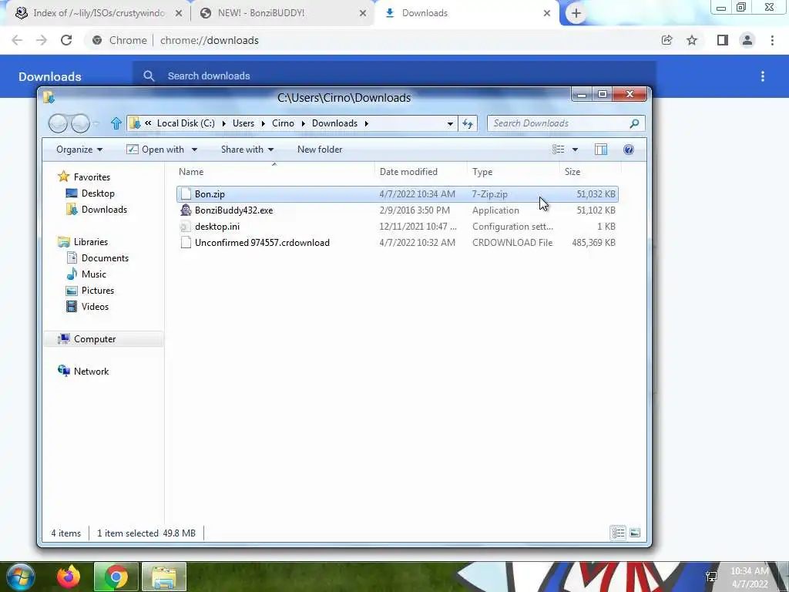Viewport: 789px width, 592px height.
Task: Close the Downloads tab
Action: (x=547, y=14)
